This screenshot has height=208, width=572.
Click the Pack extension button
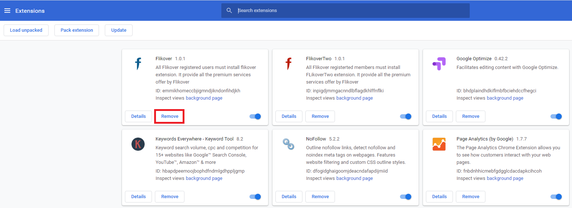(77, 30)
